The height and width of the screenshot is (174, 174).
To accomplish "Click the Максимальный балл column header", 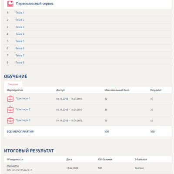I will (x=117, y=90).
